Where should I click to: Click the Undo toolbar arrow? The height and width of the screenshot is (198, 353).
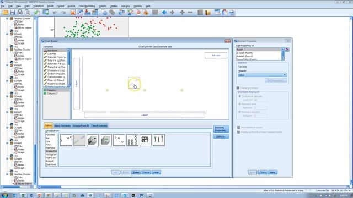pyautogui.click(x=55, y=13)
